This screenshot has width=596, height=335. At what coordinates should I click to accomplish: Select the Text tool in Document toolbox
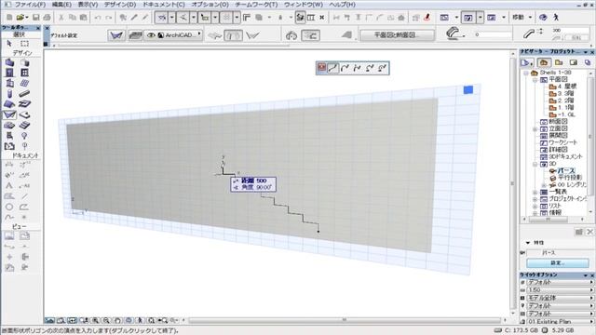tap(9, 186)
